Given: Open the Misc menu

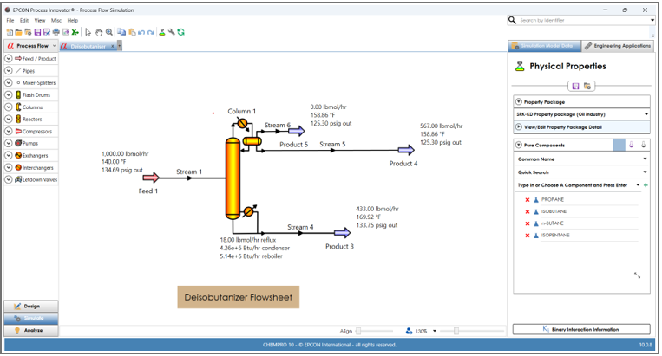Looking at the screenshot, I should (56, 20).
